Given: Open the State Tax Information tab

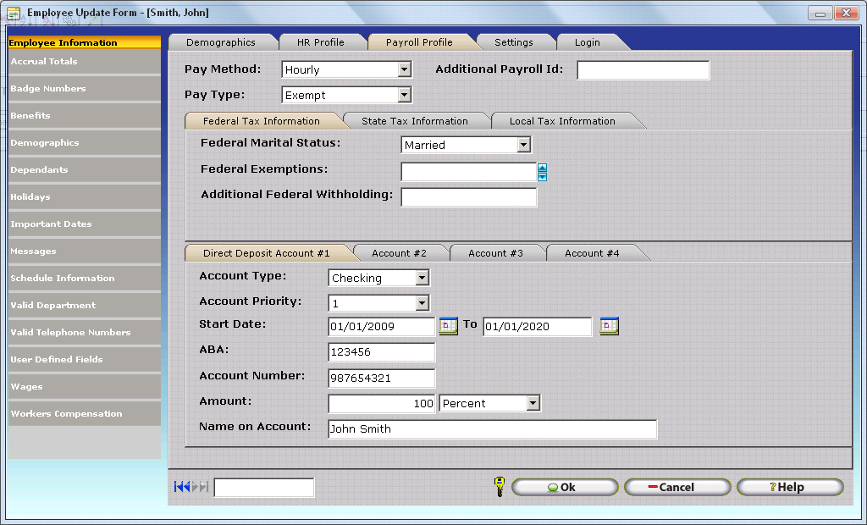Looking at the screenshot, I should (x=414, y=121).
